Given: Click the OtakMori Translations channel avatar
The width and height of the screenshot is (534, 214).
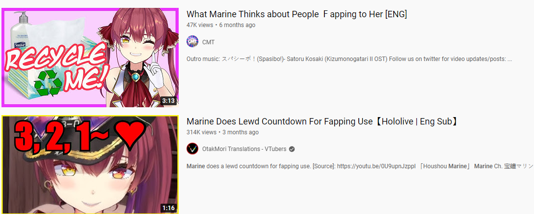Looking at the screenshot, I should 192,149.
